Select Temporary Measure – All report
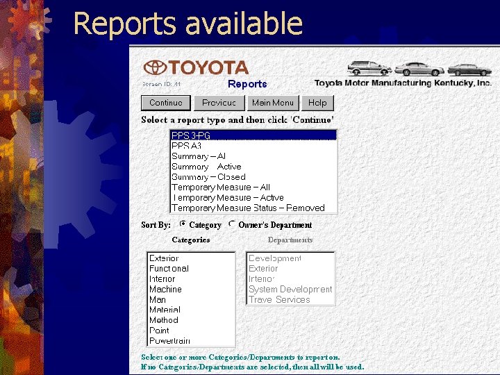 [253, 187]
